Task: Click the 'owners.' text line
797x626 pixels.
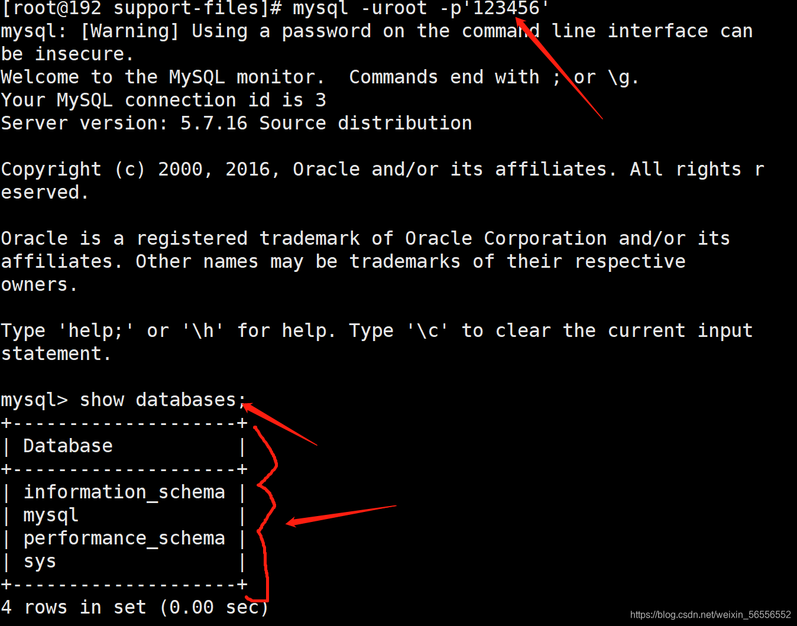Action: (39, 285)
